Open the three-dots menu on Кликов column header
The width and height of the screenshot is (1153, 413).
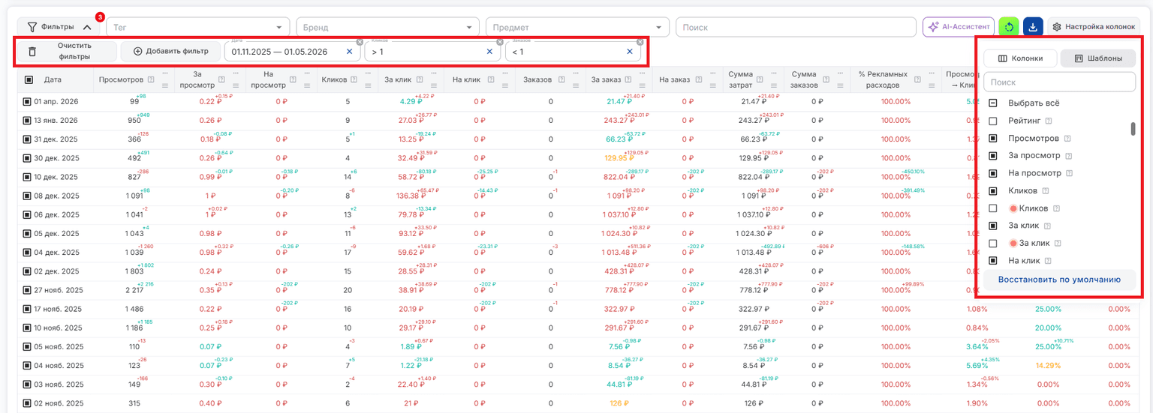click(368, 73)
